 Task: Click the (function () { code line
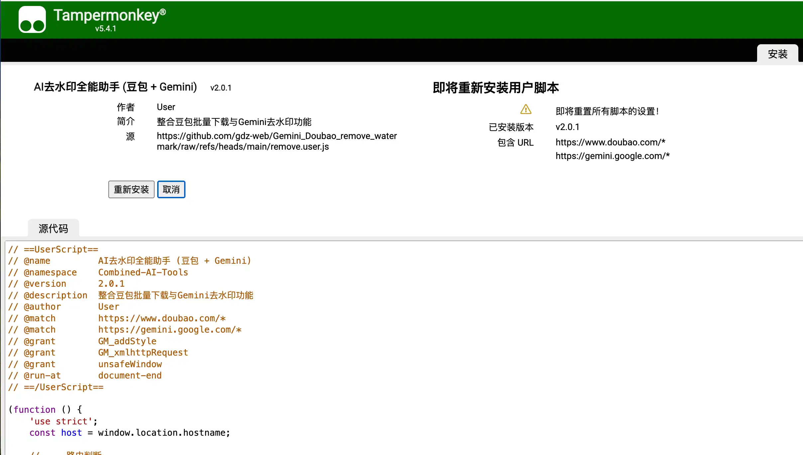tap(45, 410)
